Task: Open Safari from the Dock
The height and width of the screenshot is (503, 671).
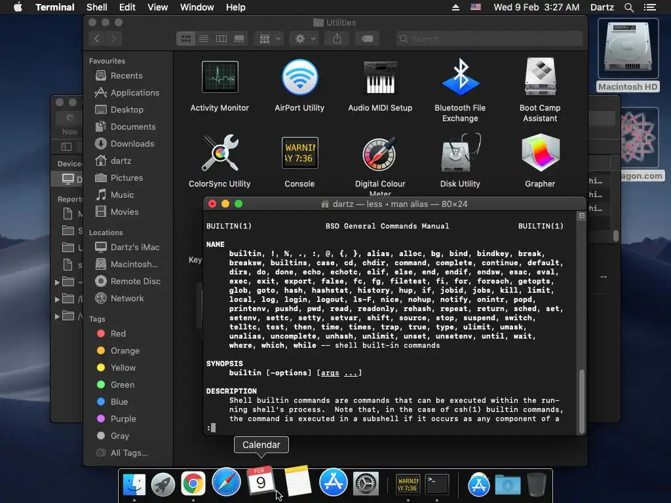Action: 226,482
